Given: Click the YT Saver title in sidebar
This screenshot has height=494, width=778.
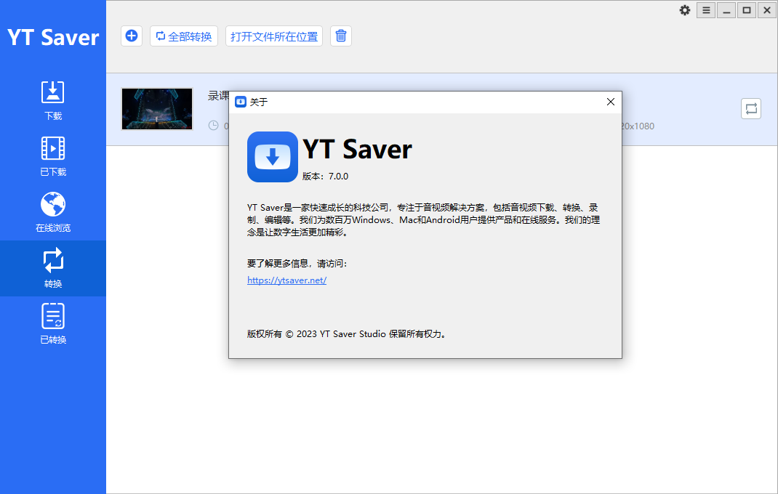Looking at the screenshot, I should point(53,38).
